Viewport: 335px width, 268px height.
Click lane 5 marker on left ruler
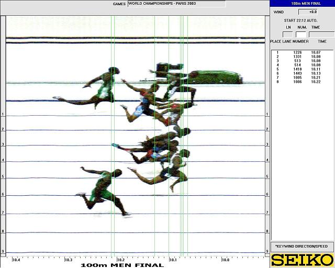(3, 177)
